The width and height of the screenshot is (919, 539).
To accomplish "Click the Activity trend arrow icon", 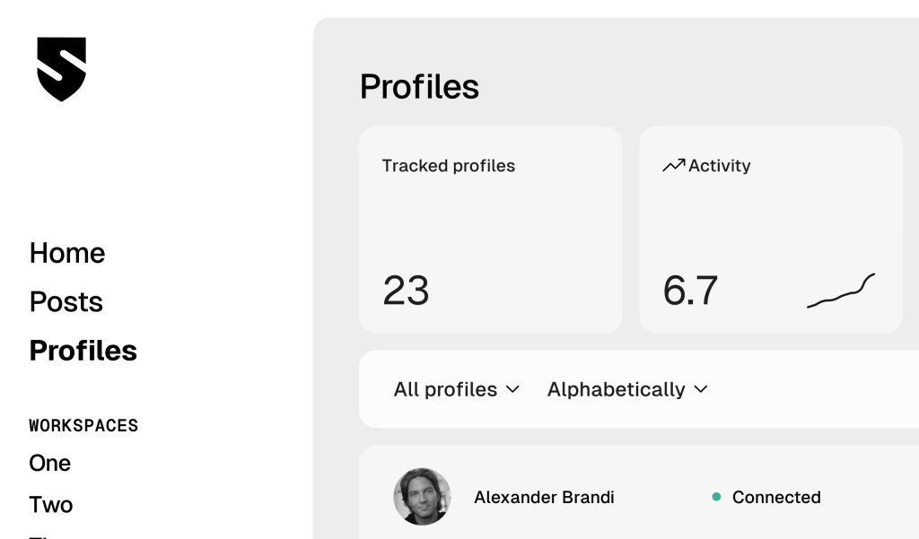I will pyautogui.click(x=673, y=166).
